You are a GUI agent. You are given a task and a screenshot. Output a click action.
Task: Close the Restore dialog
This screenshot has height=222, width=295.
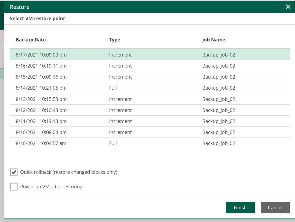coord(288,7)
